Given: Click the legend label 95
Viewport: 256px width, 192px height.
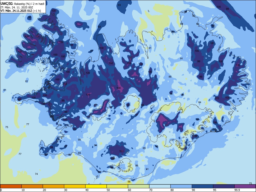Looking at the screenshot, I should click(x=215, y=190).
